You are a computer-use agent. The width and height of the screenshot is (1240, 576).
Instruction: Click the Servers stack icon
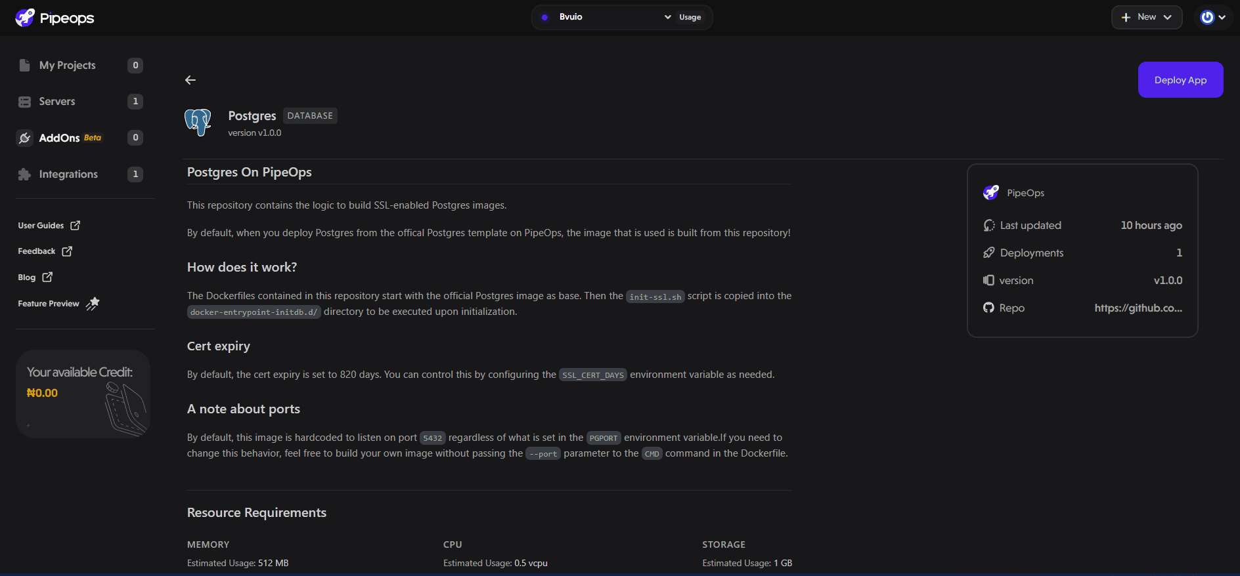[24, 102]
